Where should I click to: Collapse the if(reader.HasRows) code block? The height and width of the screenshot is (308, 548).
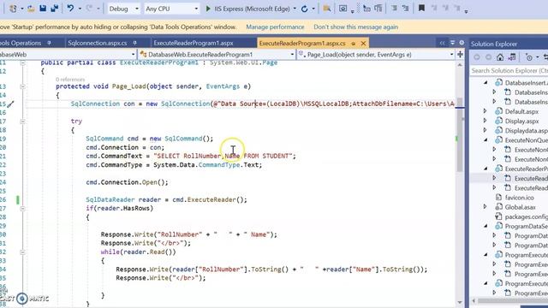[23, 209]
